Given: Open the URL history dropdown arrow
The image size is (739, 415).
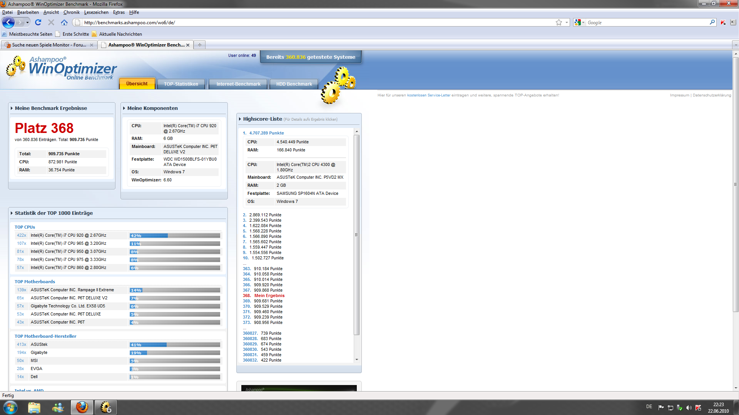Looking at the screenshot, I should (x=567, y=22).
